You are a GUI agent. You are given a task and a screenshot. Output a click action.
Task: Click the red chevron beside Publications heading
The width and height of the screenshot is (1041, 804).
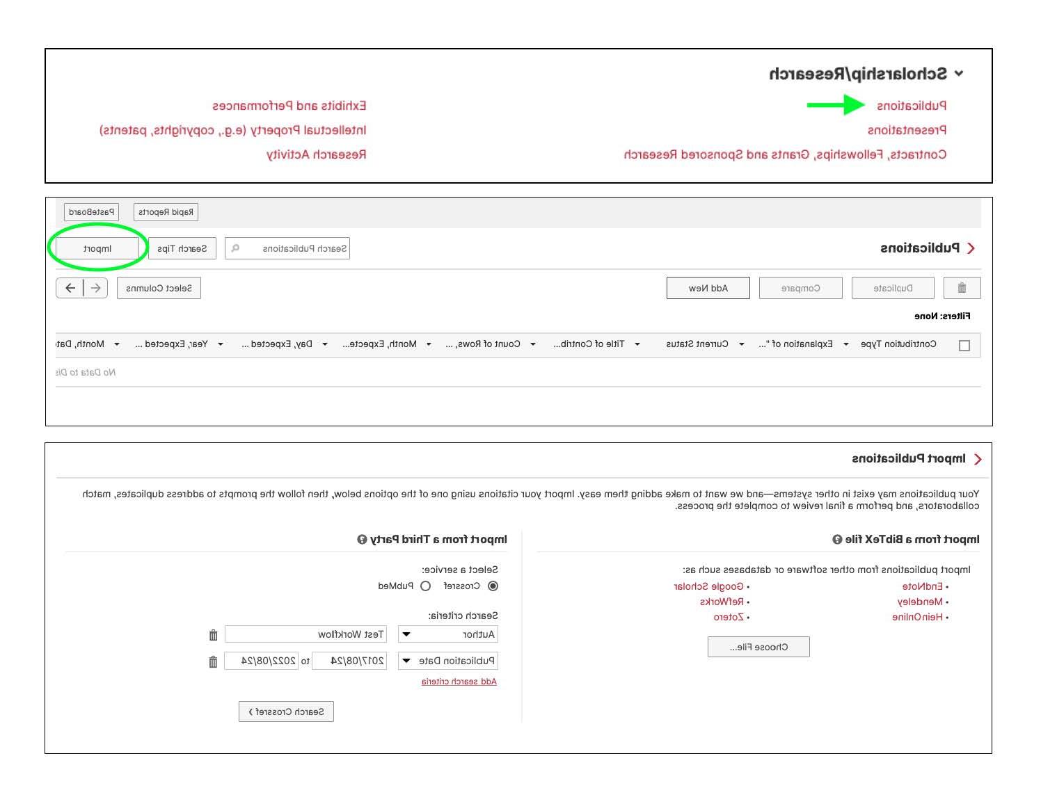click(971, 248)
